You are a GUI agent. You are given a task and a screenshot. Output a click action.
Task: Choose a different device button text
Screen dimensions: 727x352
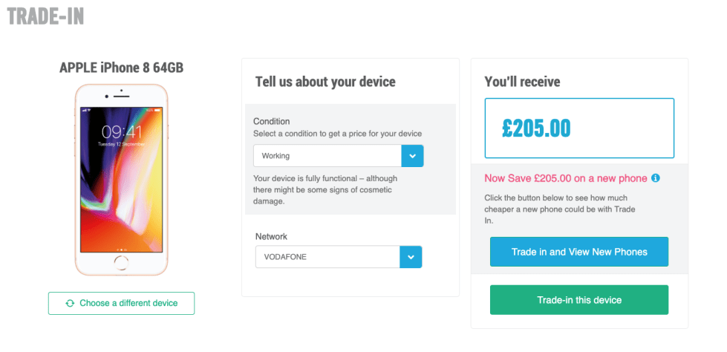pos(128,303)
